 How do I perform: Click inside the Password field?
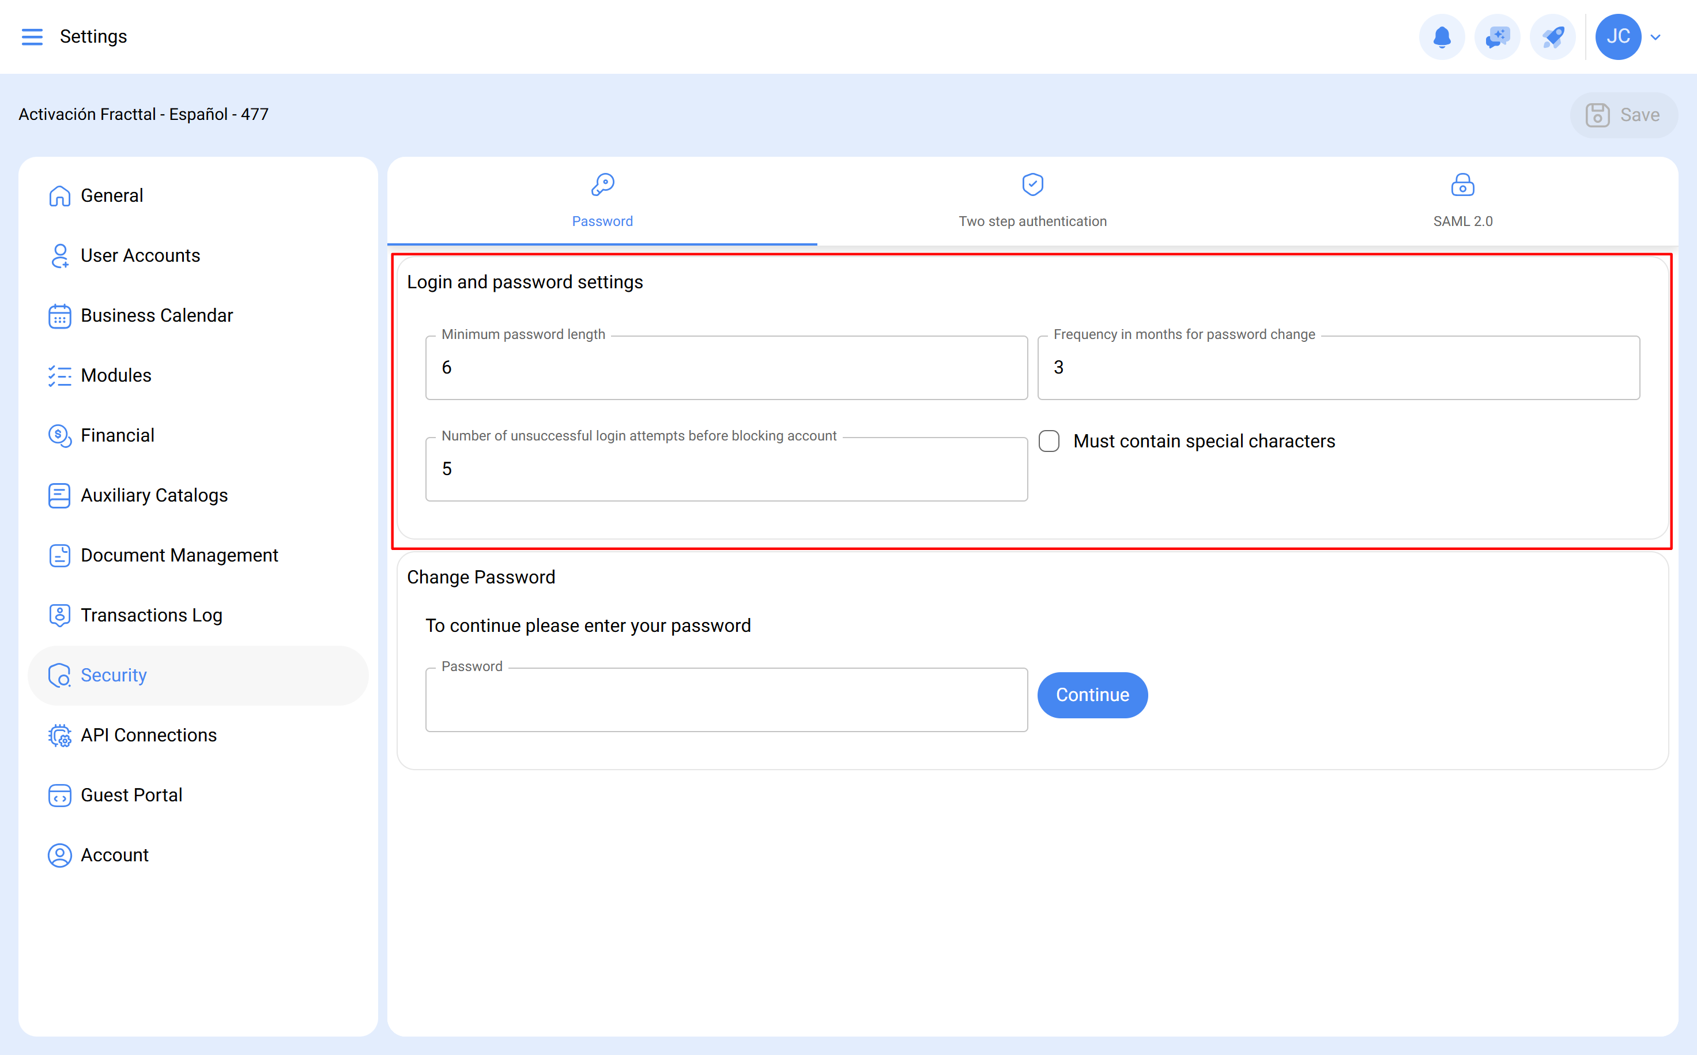click(725, 699)
